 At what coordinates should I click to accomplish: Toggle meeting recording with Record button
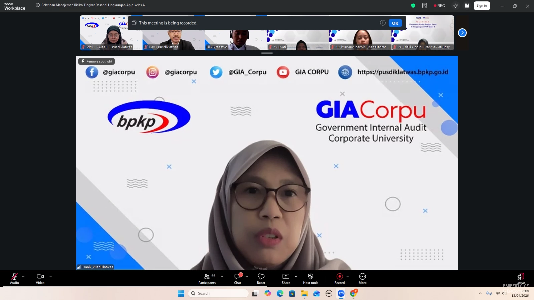[x=339, y=277]
